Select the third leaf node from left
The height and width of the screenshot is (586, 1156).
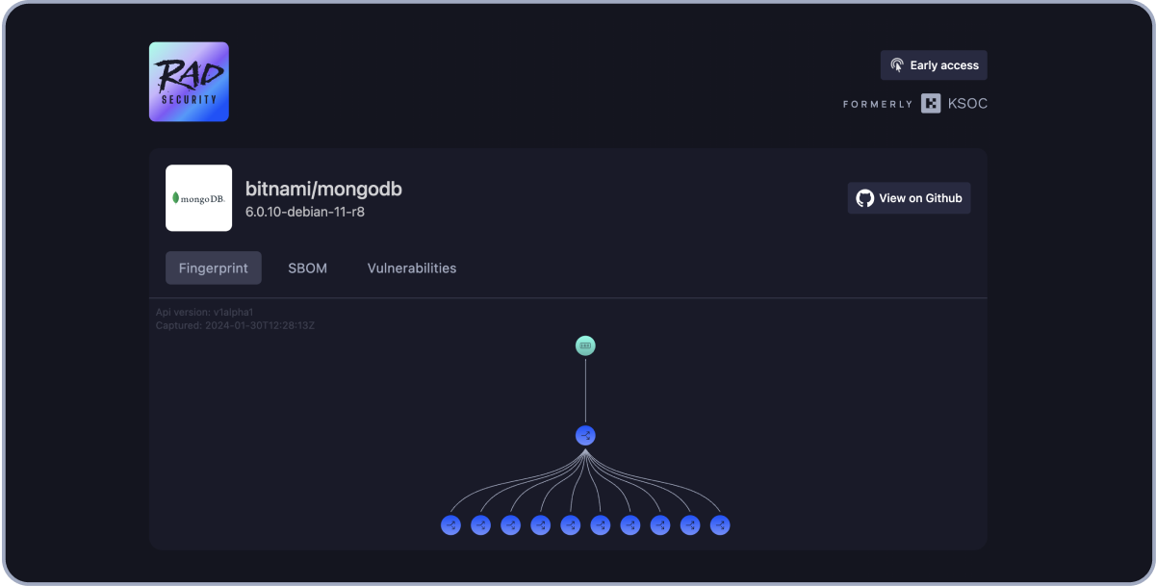point(510,525)
